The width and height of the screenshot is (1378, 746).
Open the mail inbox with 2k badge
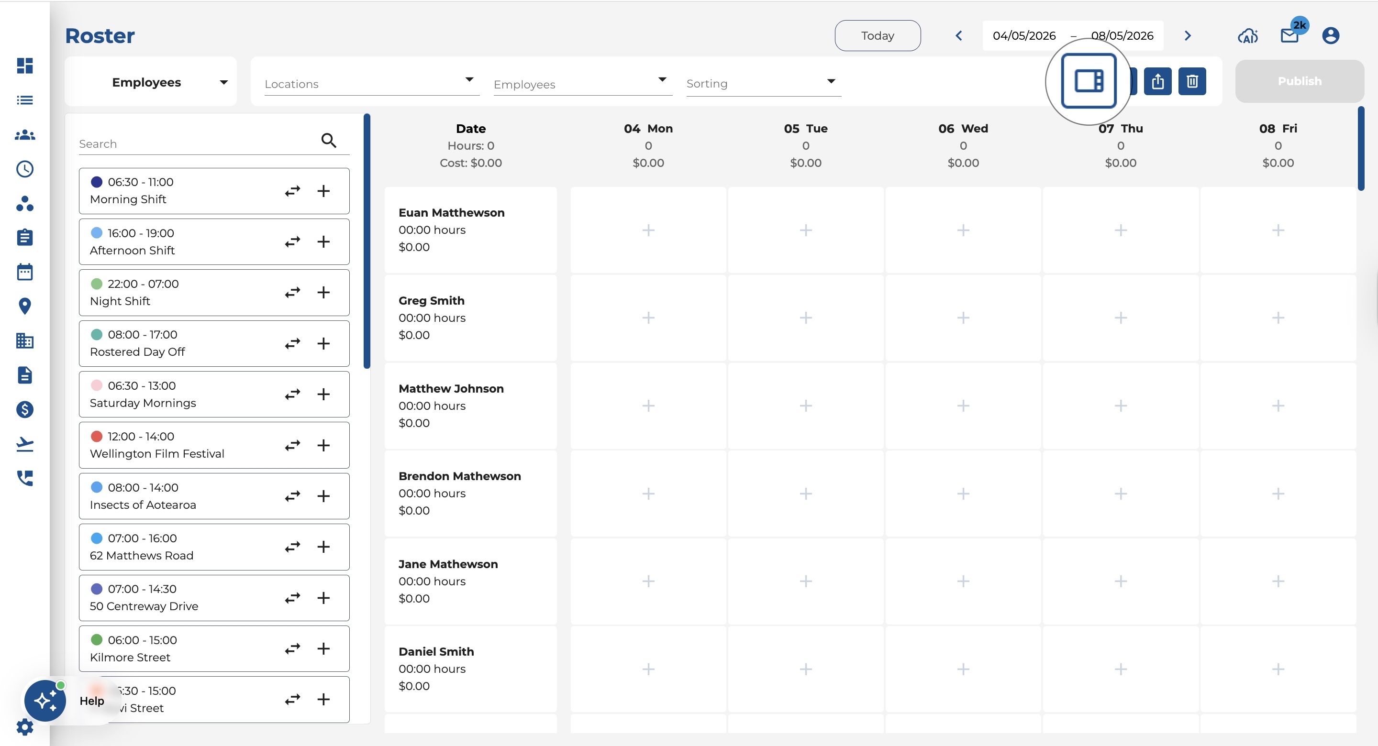coord(1291,34)
